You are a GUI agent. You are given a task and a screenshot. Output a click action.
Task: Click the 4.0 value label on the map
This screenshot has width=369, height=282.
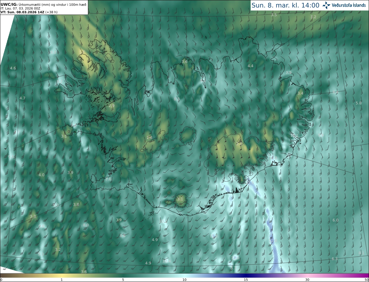pyautogui.click(x=42, y=175)
